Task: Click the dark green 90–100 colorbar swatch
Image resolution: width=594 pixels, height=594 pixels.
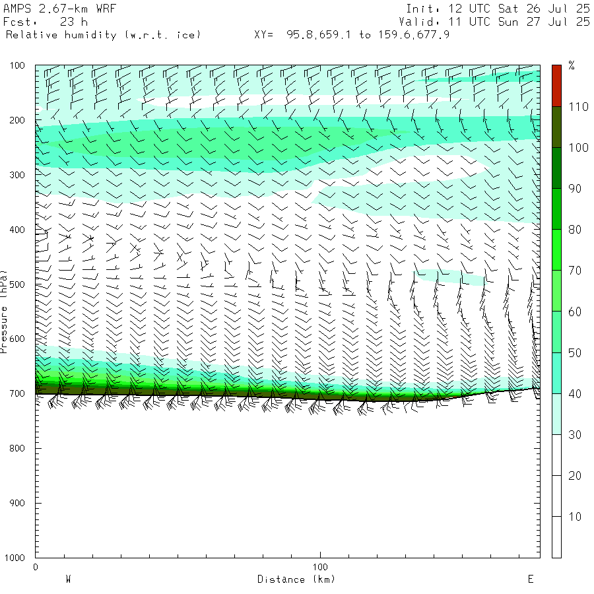Action: [x=556, y=168]
